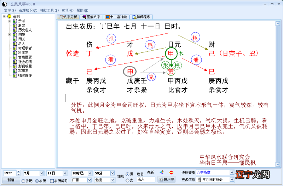
Task: Click the 亲戚 folder icon
Action: tap(15, 21)
